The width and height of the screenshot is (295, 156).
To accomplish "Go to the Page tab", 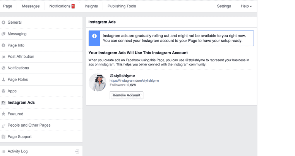I will coord(8,6).
